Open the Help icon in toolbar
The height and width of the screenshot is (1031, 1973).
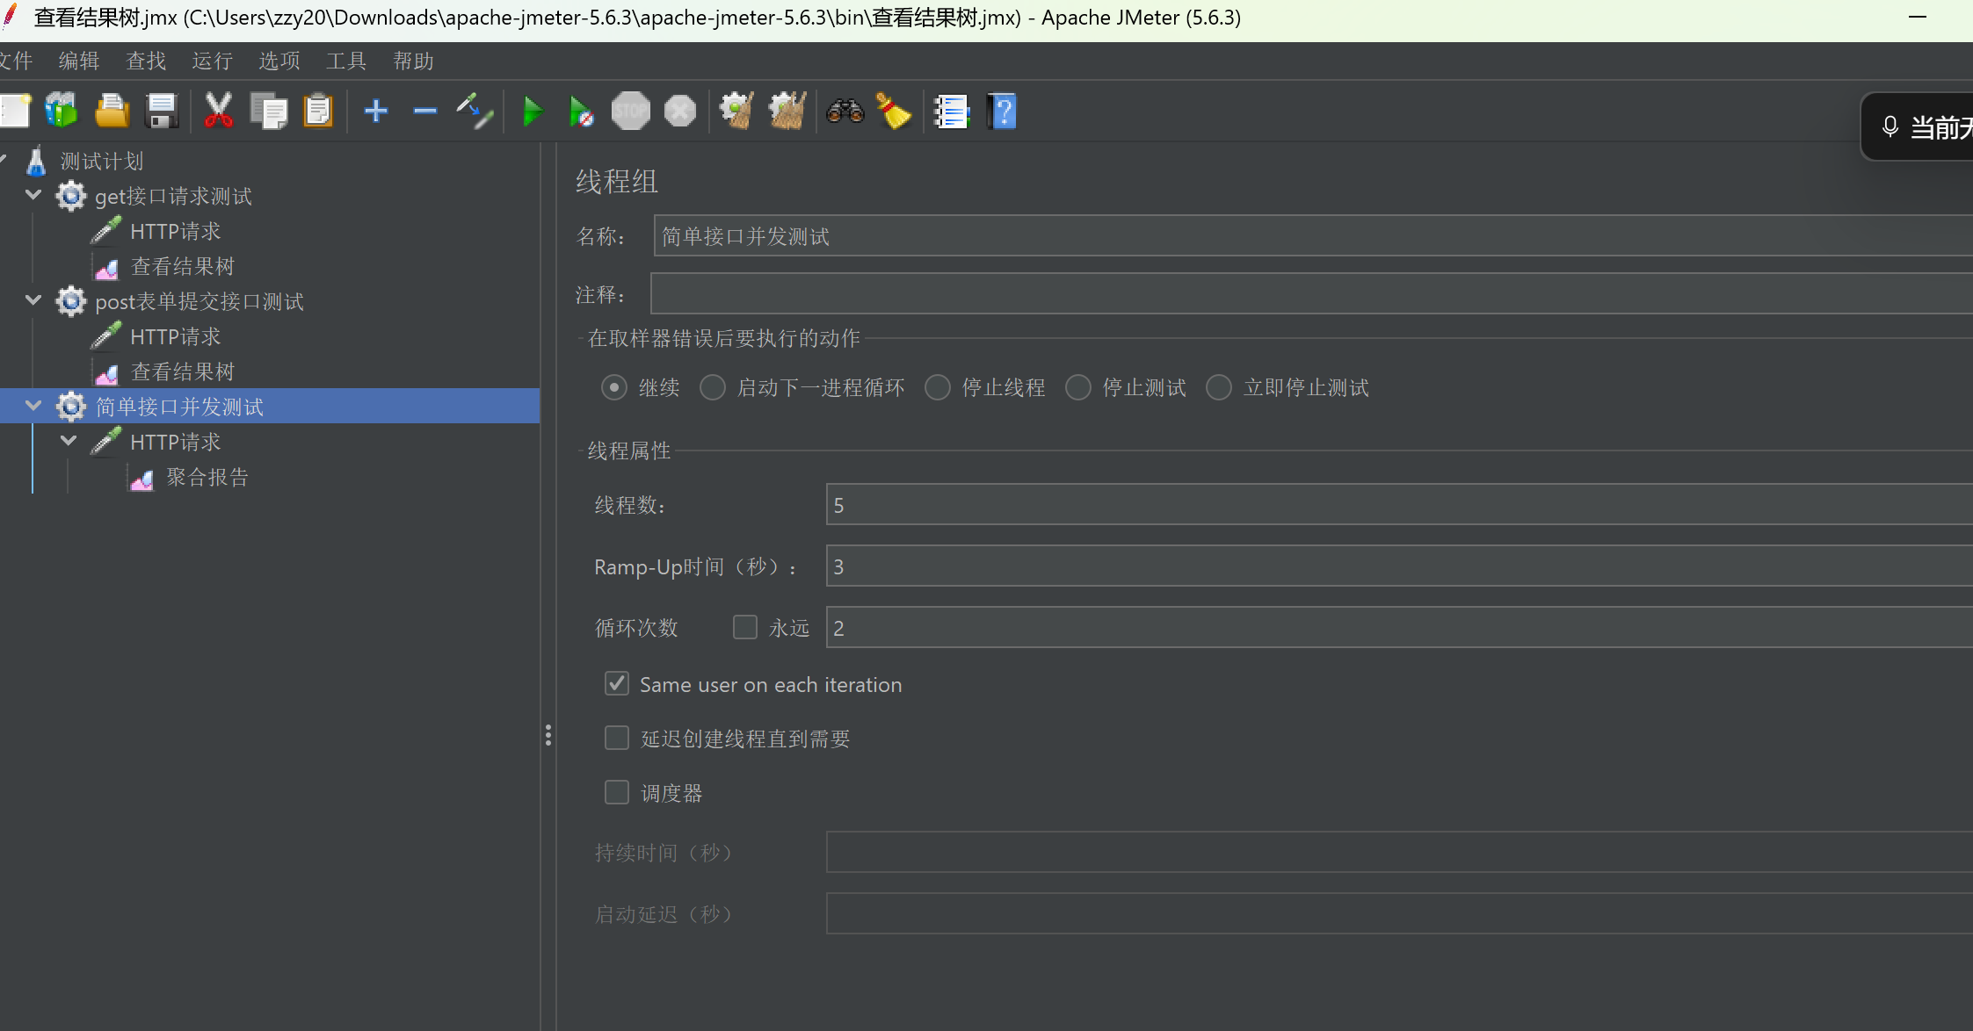click(1002, 110)
